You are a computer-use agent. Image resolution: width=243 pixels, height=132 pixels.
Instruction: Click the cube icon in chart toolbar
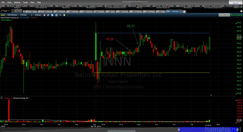coord(48,15)
